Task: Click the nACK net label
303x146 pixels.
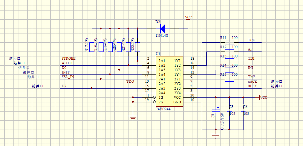Action: pyautogui.click(x=252, y=81)
